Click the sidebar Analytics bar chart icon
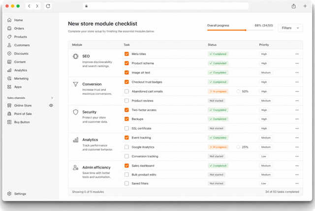Image resolution: width=315 pixels, height=211 pixels. coord(9,70)
